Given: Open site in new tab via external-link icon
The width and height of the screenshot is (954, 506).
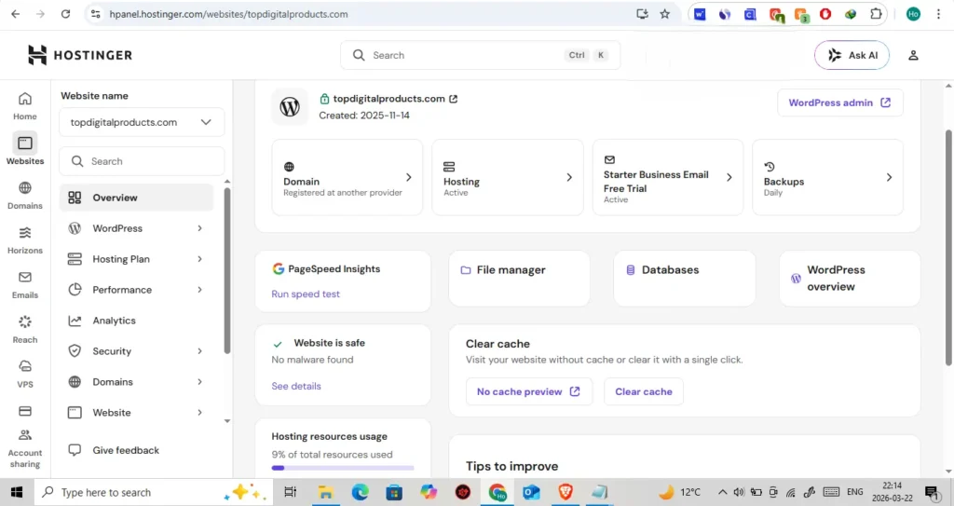Looking at the screenshot, I should pos(454,99).
